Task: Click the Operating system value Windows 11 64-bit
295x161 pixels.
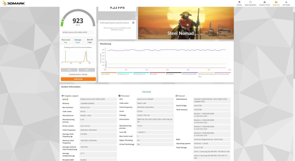Action: [x=212, y=143]
